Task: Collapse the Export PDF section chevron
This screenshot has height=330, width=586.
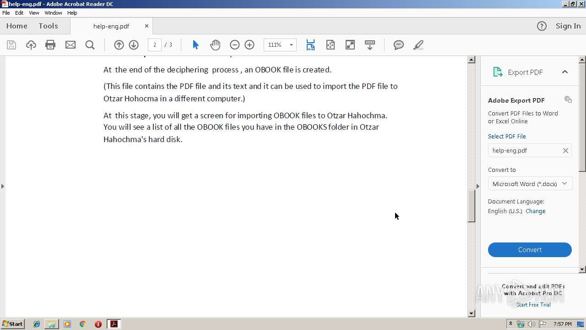Action: pyautogui.click(x=565, y=72)
